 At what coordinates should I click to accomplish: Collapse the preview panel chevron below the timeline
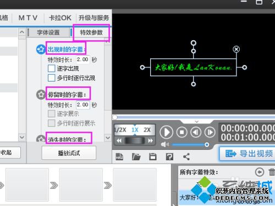(197, 122)
